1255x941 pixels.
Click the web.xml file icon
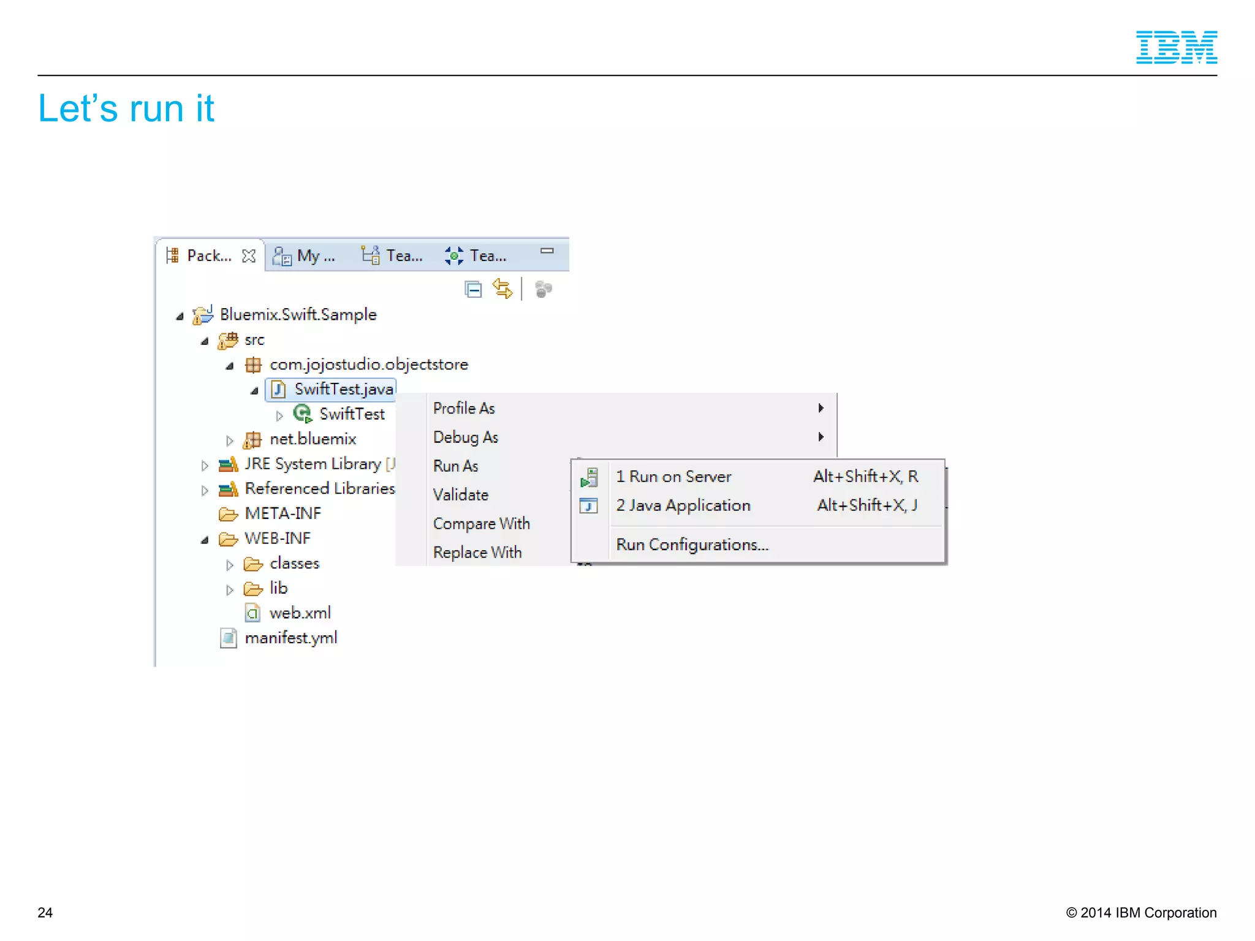252,613
